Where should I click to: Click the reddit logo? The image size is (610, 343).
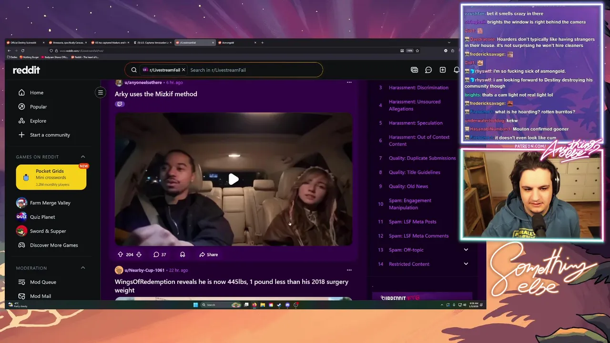pos(26,70)
